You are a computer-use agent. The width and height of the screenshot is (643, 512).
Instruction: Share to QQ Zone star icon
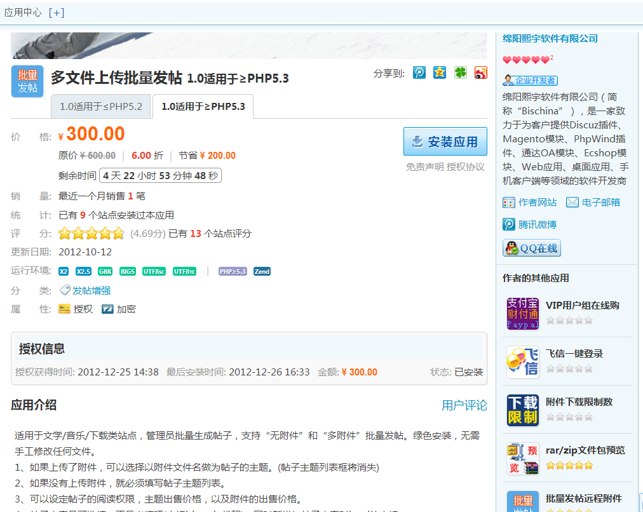point(440,72)
